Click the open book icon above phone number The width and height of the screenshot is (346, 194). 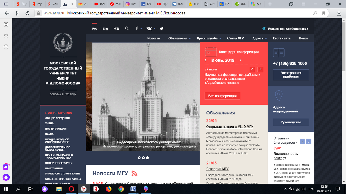(x=279, y=53)
